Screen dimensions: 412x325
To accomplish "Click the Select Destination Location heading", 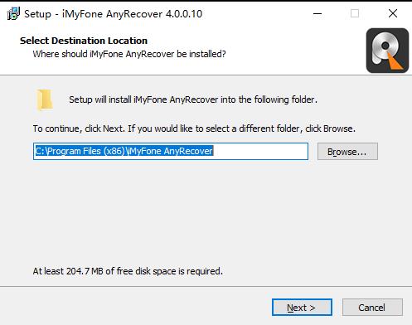I will pyautogui.click(x=84, y=41).
